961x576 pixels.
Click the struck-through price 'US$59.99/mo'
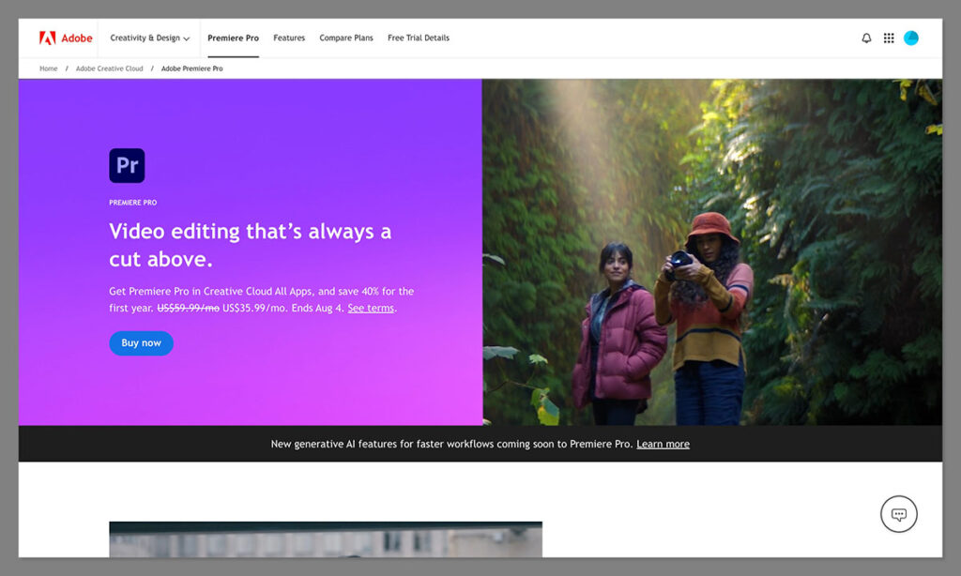click(188, 308)
